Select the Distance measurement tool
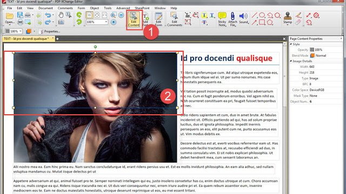Image resolution: width=346 pixels, height=194 pixels. [x=309, y=15]
